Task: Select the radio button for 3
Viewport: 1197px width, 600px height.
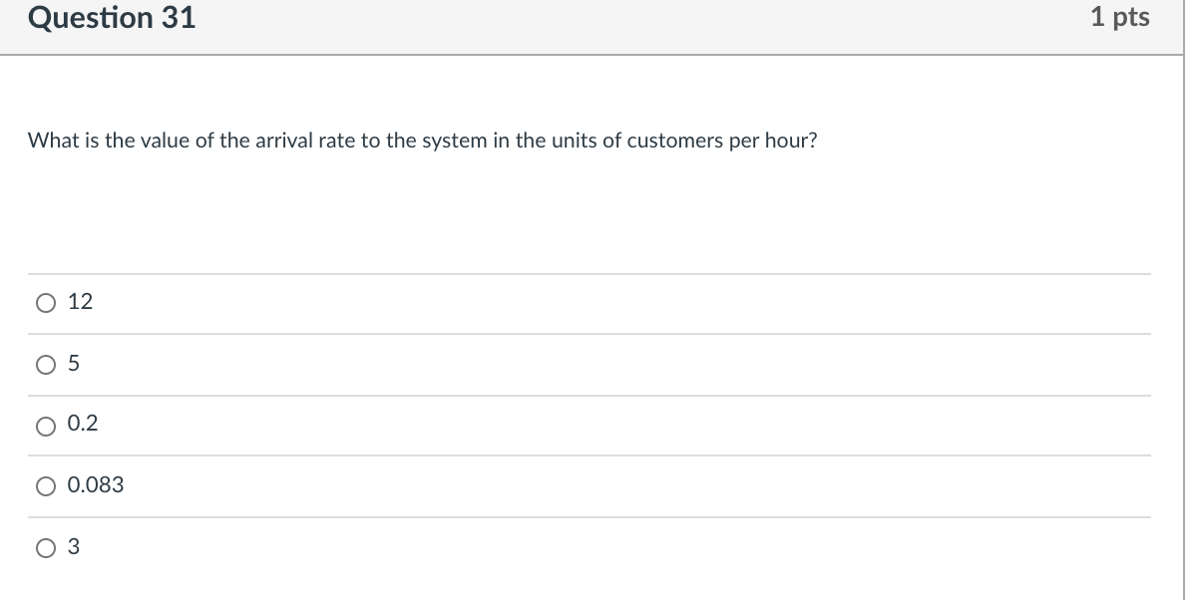Action: [x=46, y=548]
